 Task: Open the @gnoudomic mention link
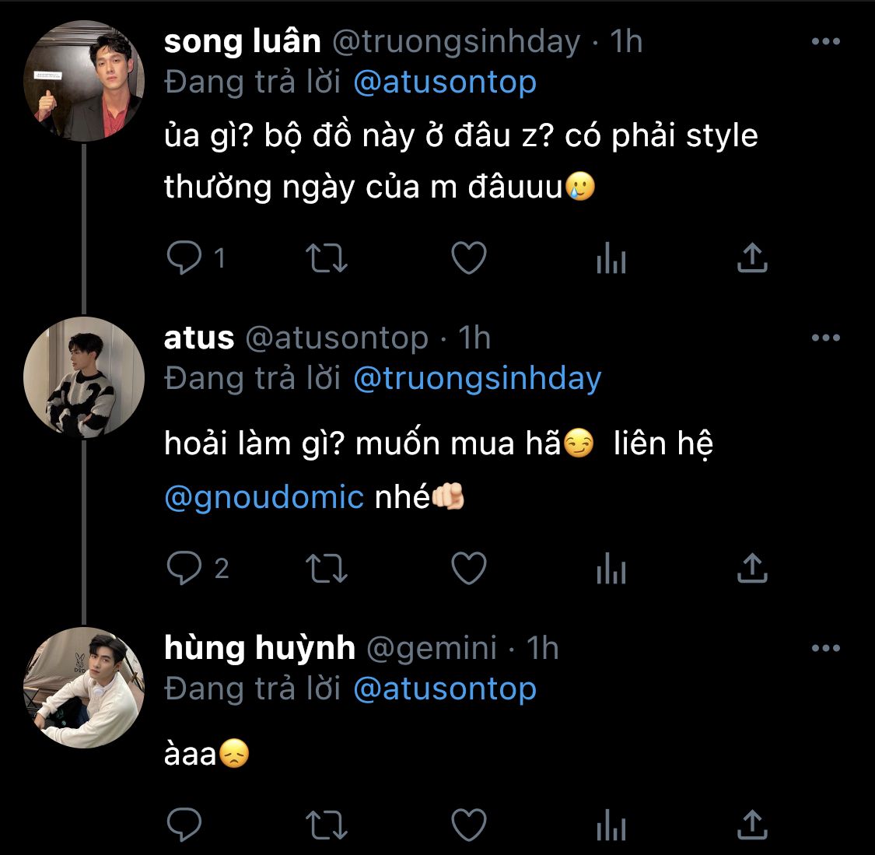[264, 497]
